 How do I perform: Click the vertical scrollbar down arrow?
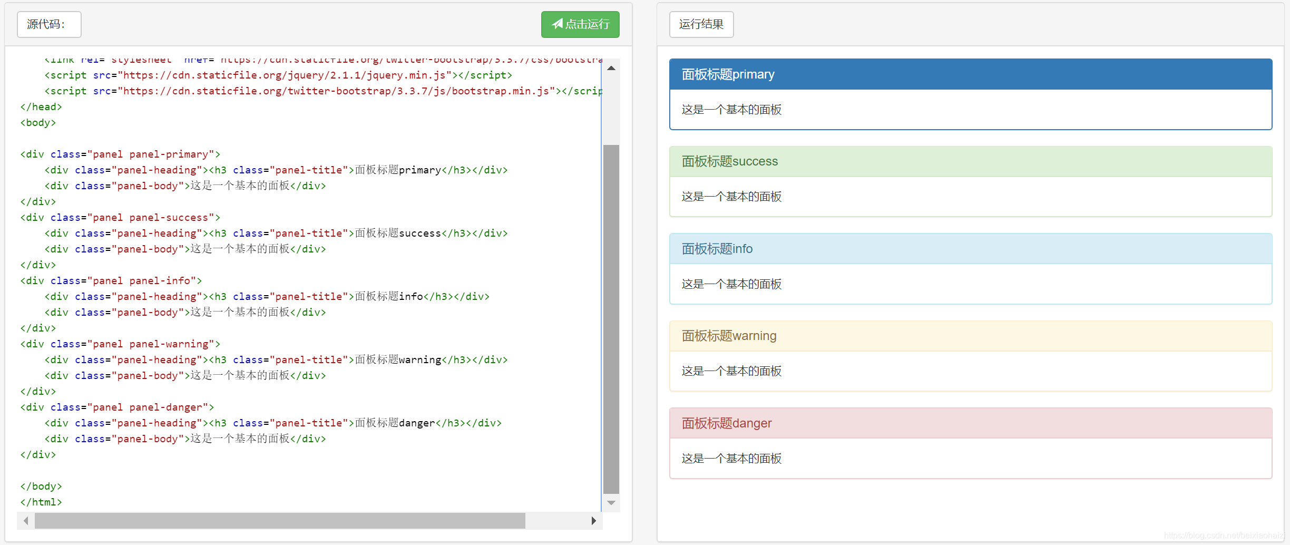[611, 503]
